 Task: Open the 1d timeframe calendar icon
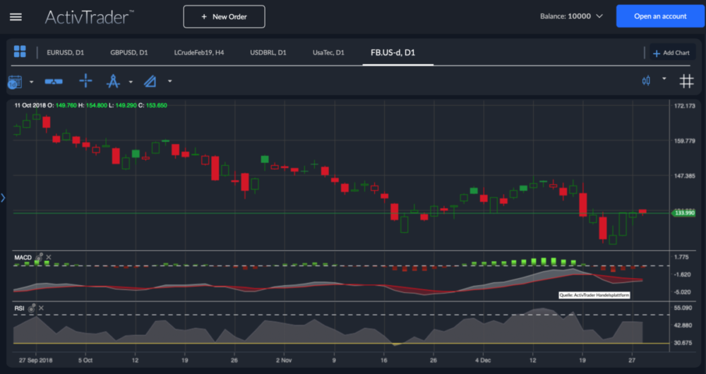pyautogui.click(x=15, y=82)
